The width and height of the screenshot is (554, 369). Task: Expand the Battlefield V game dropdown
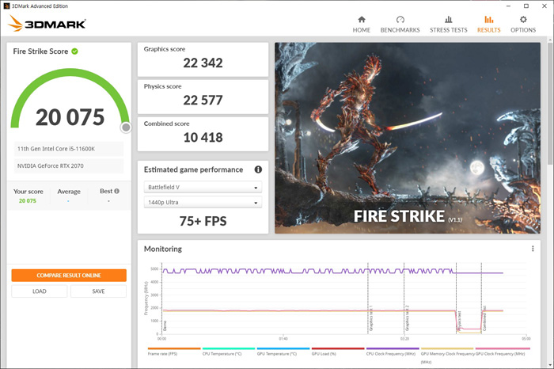pyautogui.click(x=203, y=188)
